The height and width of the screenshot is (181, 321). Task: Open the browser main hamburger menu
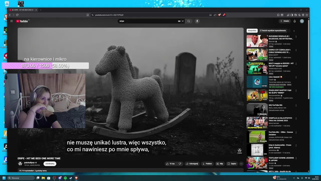click(x=307, y=15)
